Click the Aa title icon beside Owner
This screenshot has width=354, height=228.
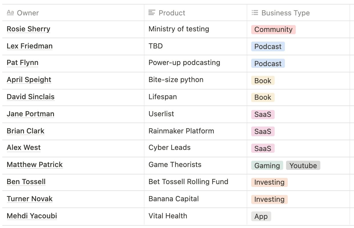pyautogui.click(x=10, y=13)
